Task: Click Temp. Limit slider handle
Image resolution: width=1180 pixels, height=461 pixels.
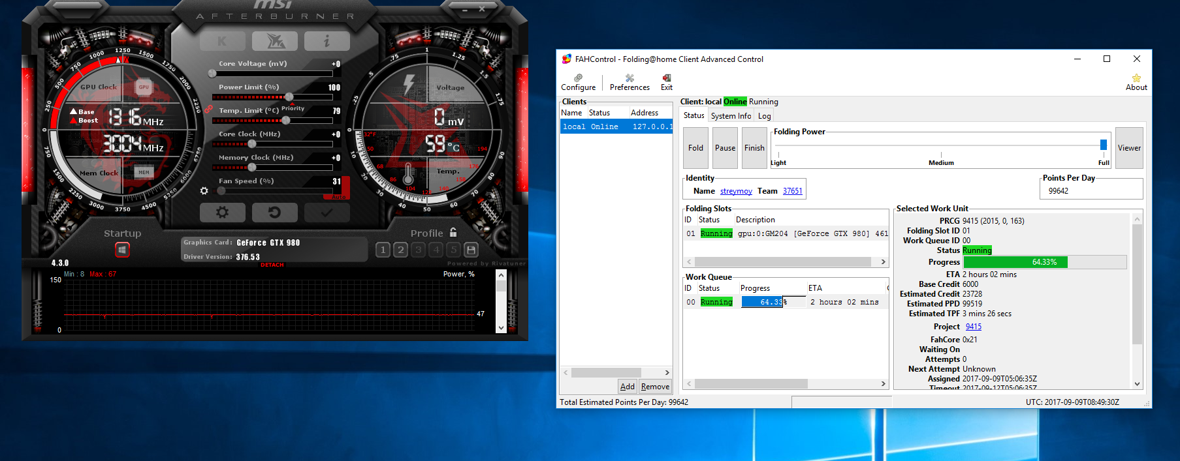Action: pos(285,121)
